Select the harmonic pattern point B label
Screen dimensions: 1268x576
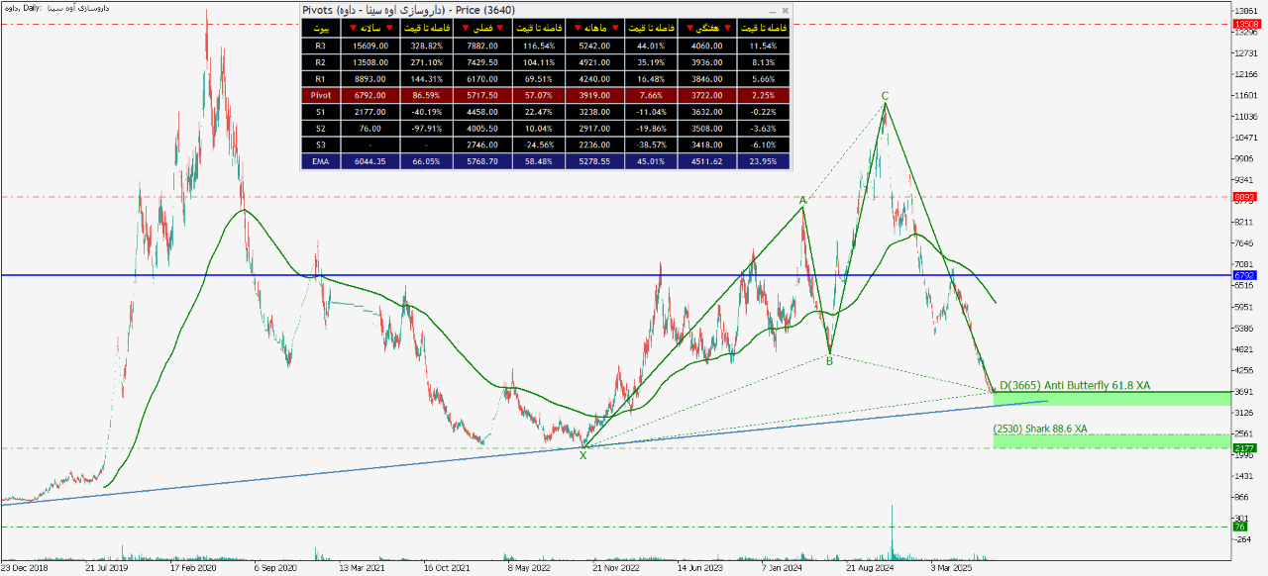pyautogui.click(x=829, y=361)
